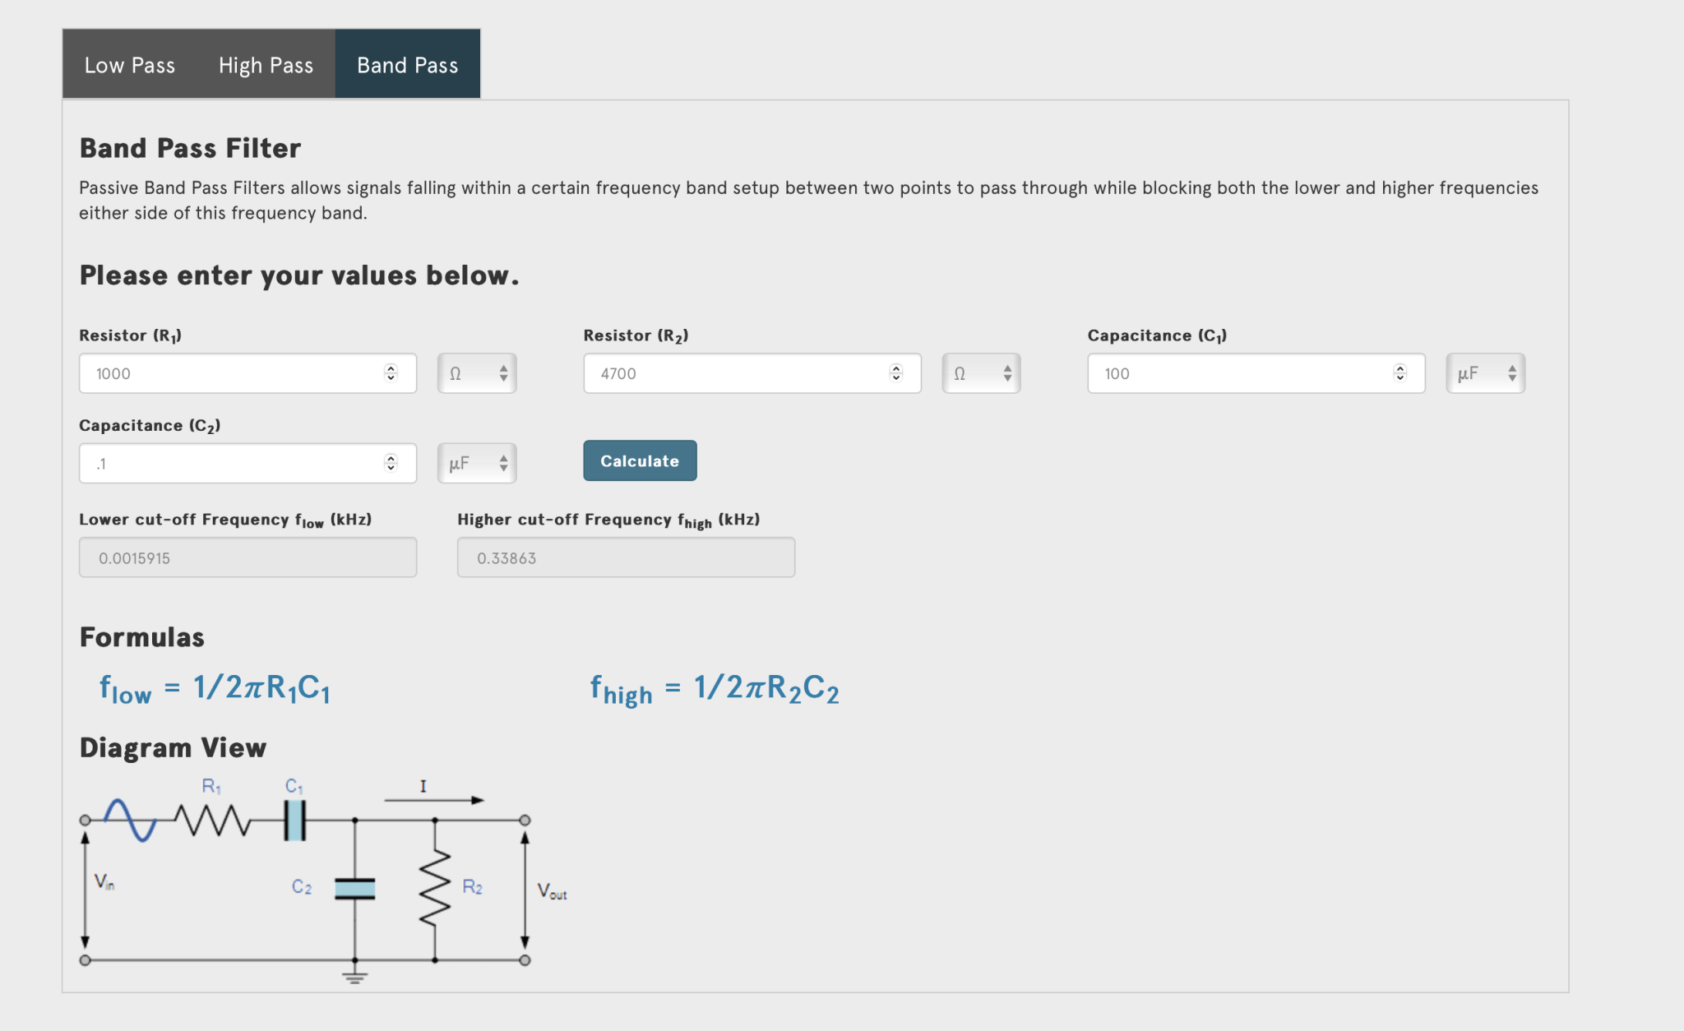Click the stepper arrows in Resistor R2 field
Screen dimensions: 1684x1031
895,373
